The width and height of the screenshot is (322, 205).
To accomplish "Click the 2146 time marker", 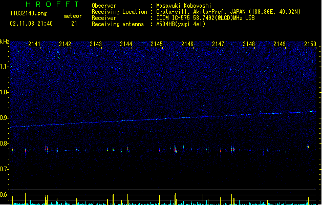I will pyautogui.click(x=187, y=44).
